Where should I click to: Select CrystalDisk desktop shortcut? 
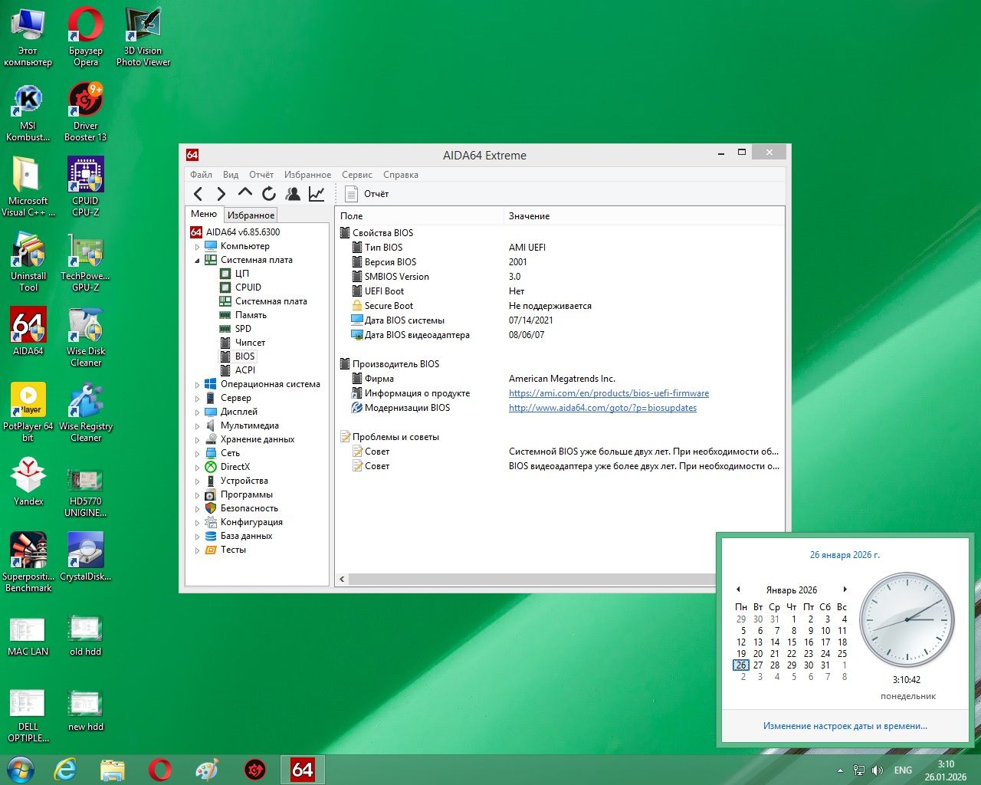pos(86,557)
